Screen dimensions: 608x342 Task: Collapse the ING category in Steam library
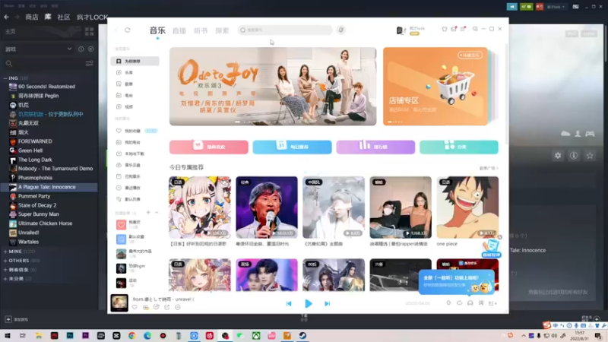pos(5,78)
